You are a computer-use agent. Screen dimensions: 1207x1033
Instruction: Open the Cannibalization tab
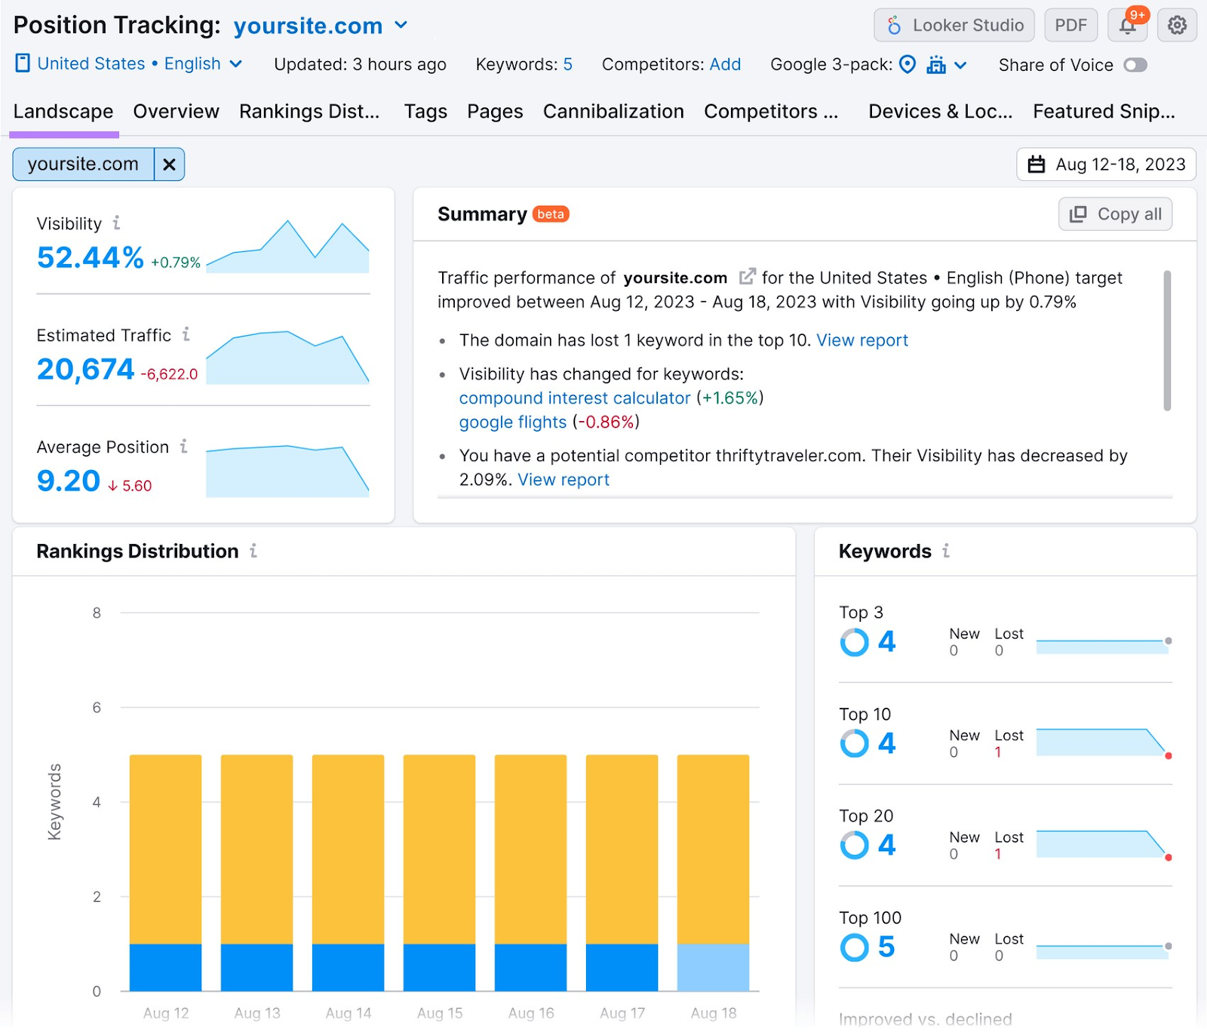(613, 111)
